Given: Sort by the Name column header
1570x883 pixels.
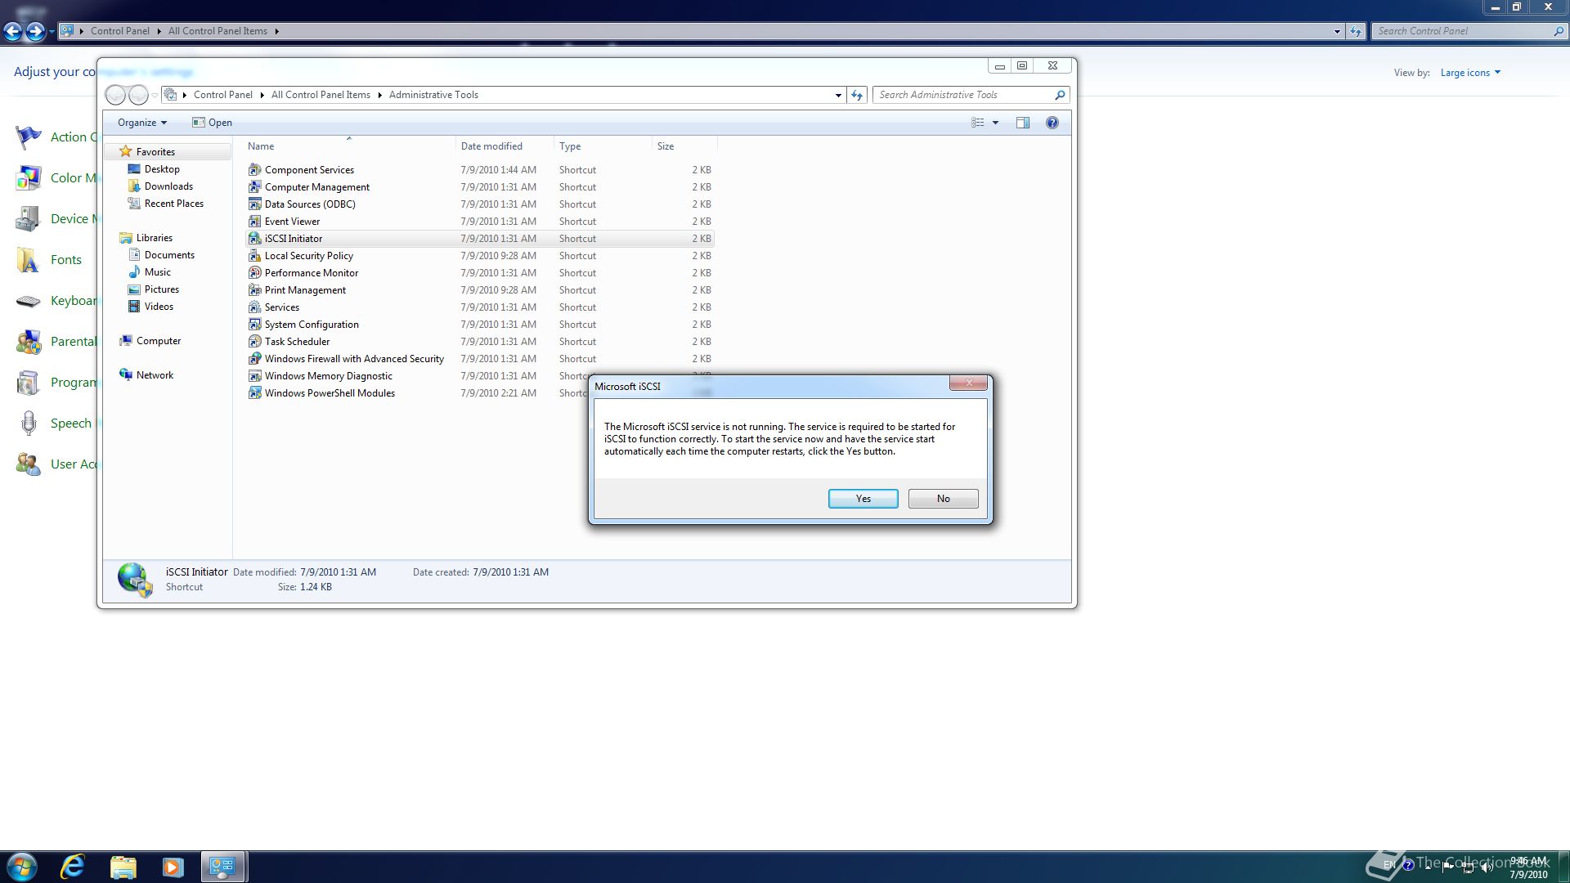Looking at the screenshot, I should click(x=261, y=146).
